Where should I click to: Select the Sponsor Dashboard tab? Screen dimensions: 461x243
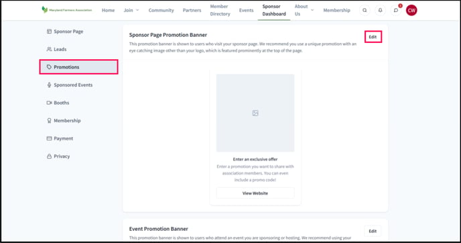(x=274, y=10)
